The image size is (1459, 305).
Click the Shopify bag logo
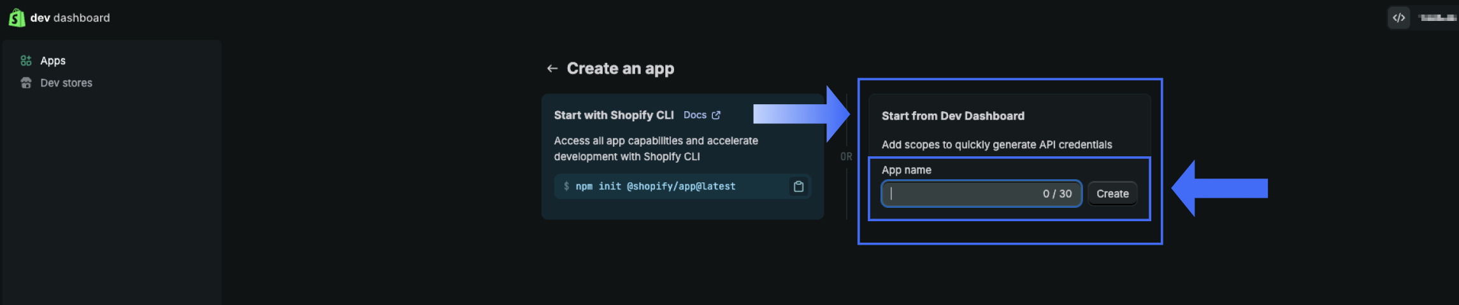[17, 18]
